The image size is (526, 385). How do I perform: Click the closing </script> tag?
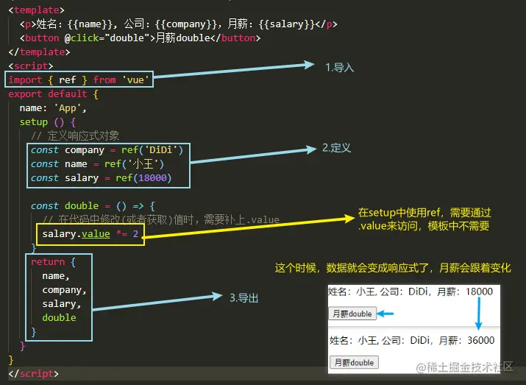(x=33, y=373)
